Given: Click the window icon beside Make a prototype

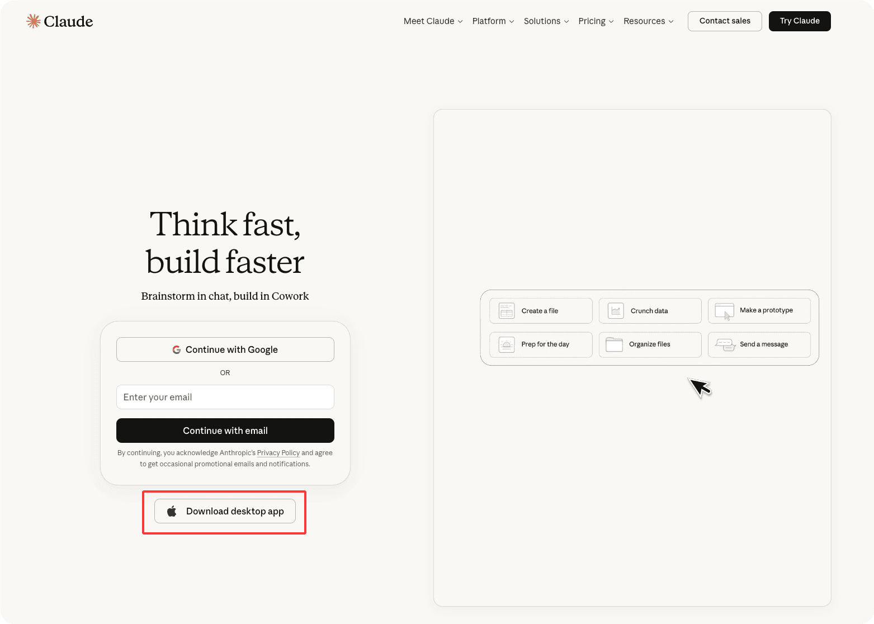Looking at the screenshot, I should coord(725,311).
